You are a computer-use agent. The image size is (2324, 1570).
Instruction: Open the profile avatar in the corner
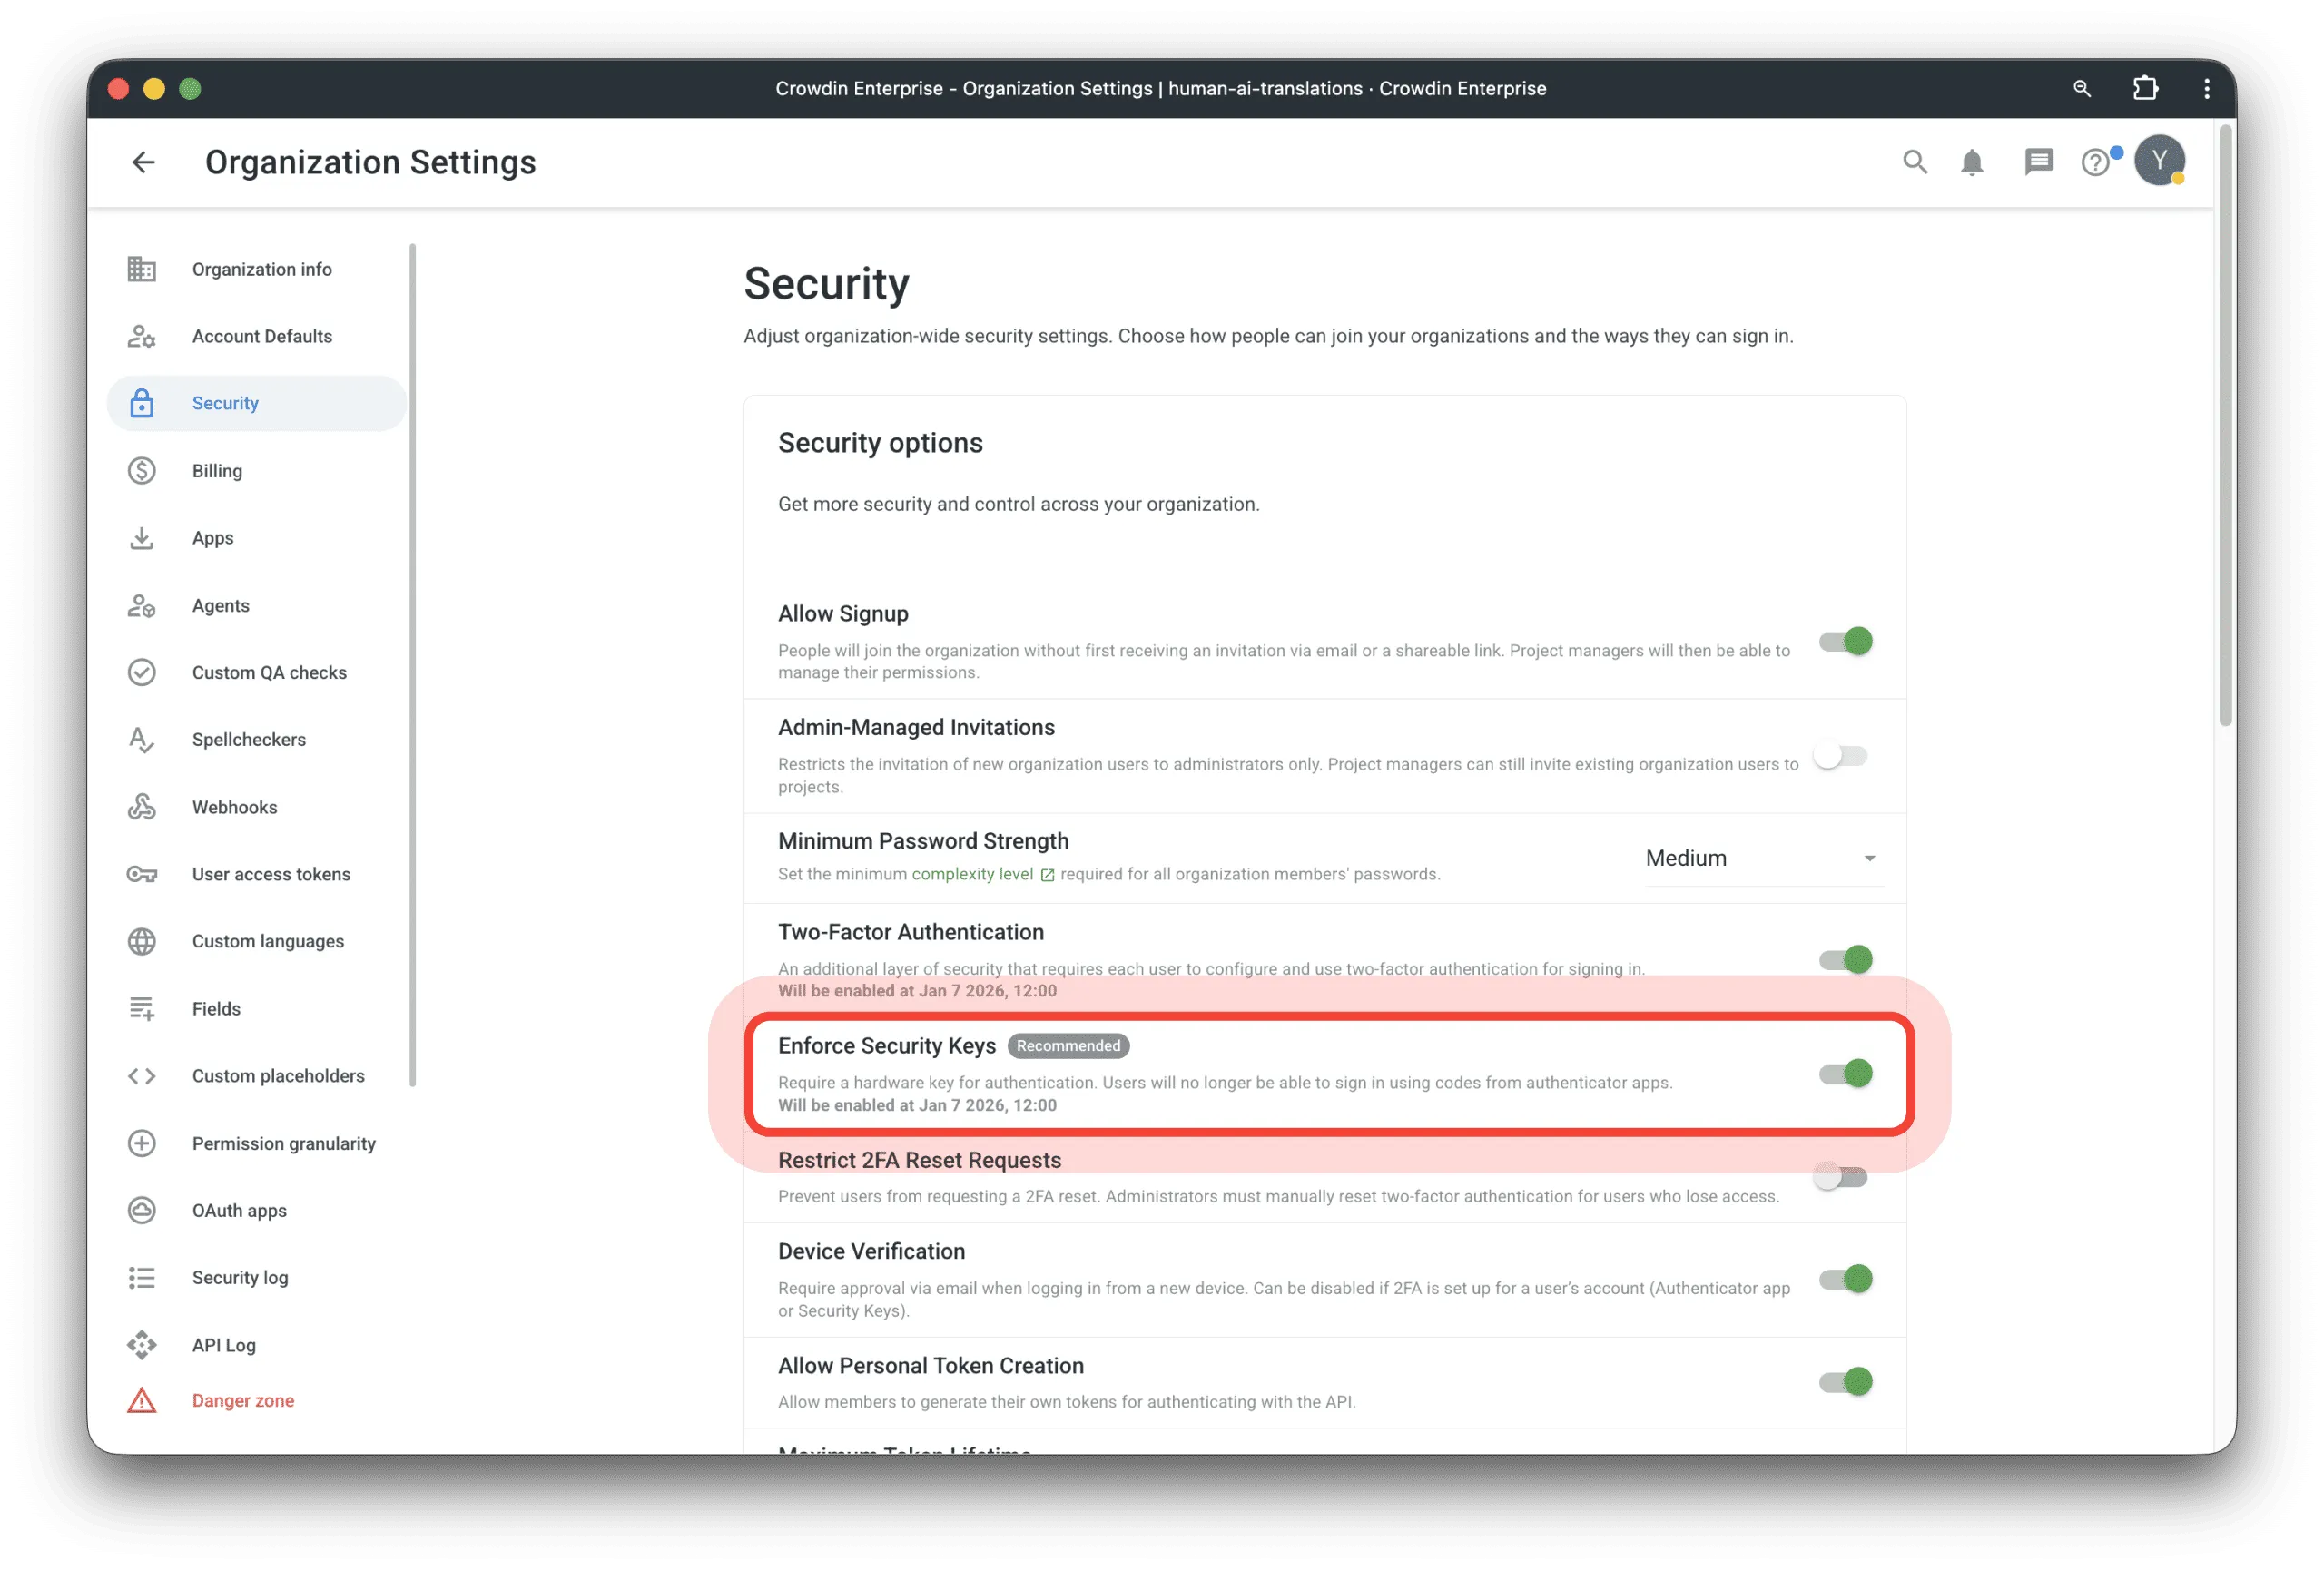(x=2160, y=160)
